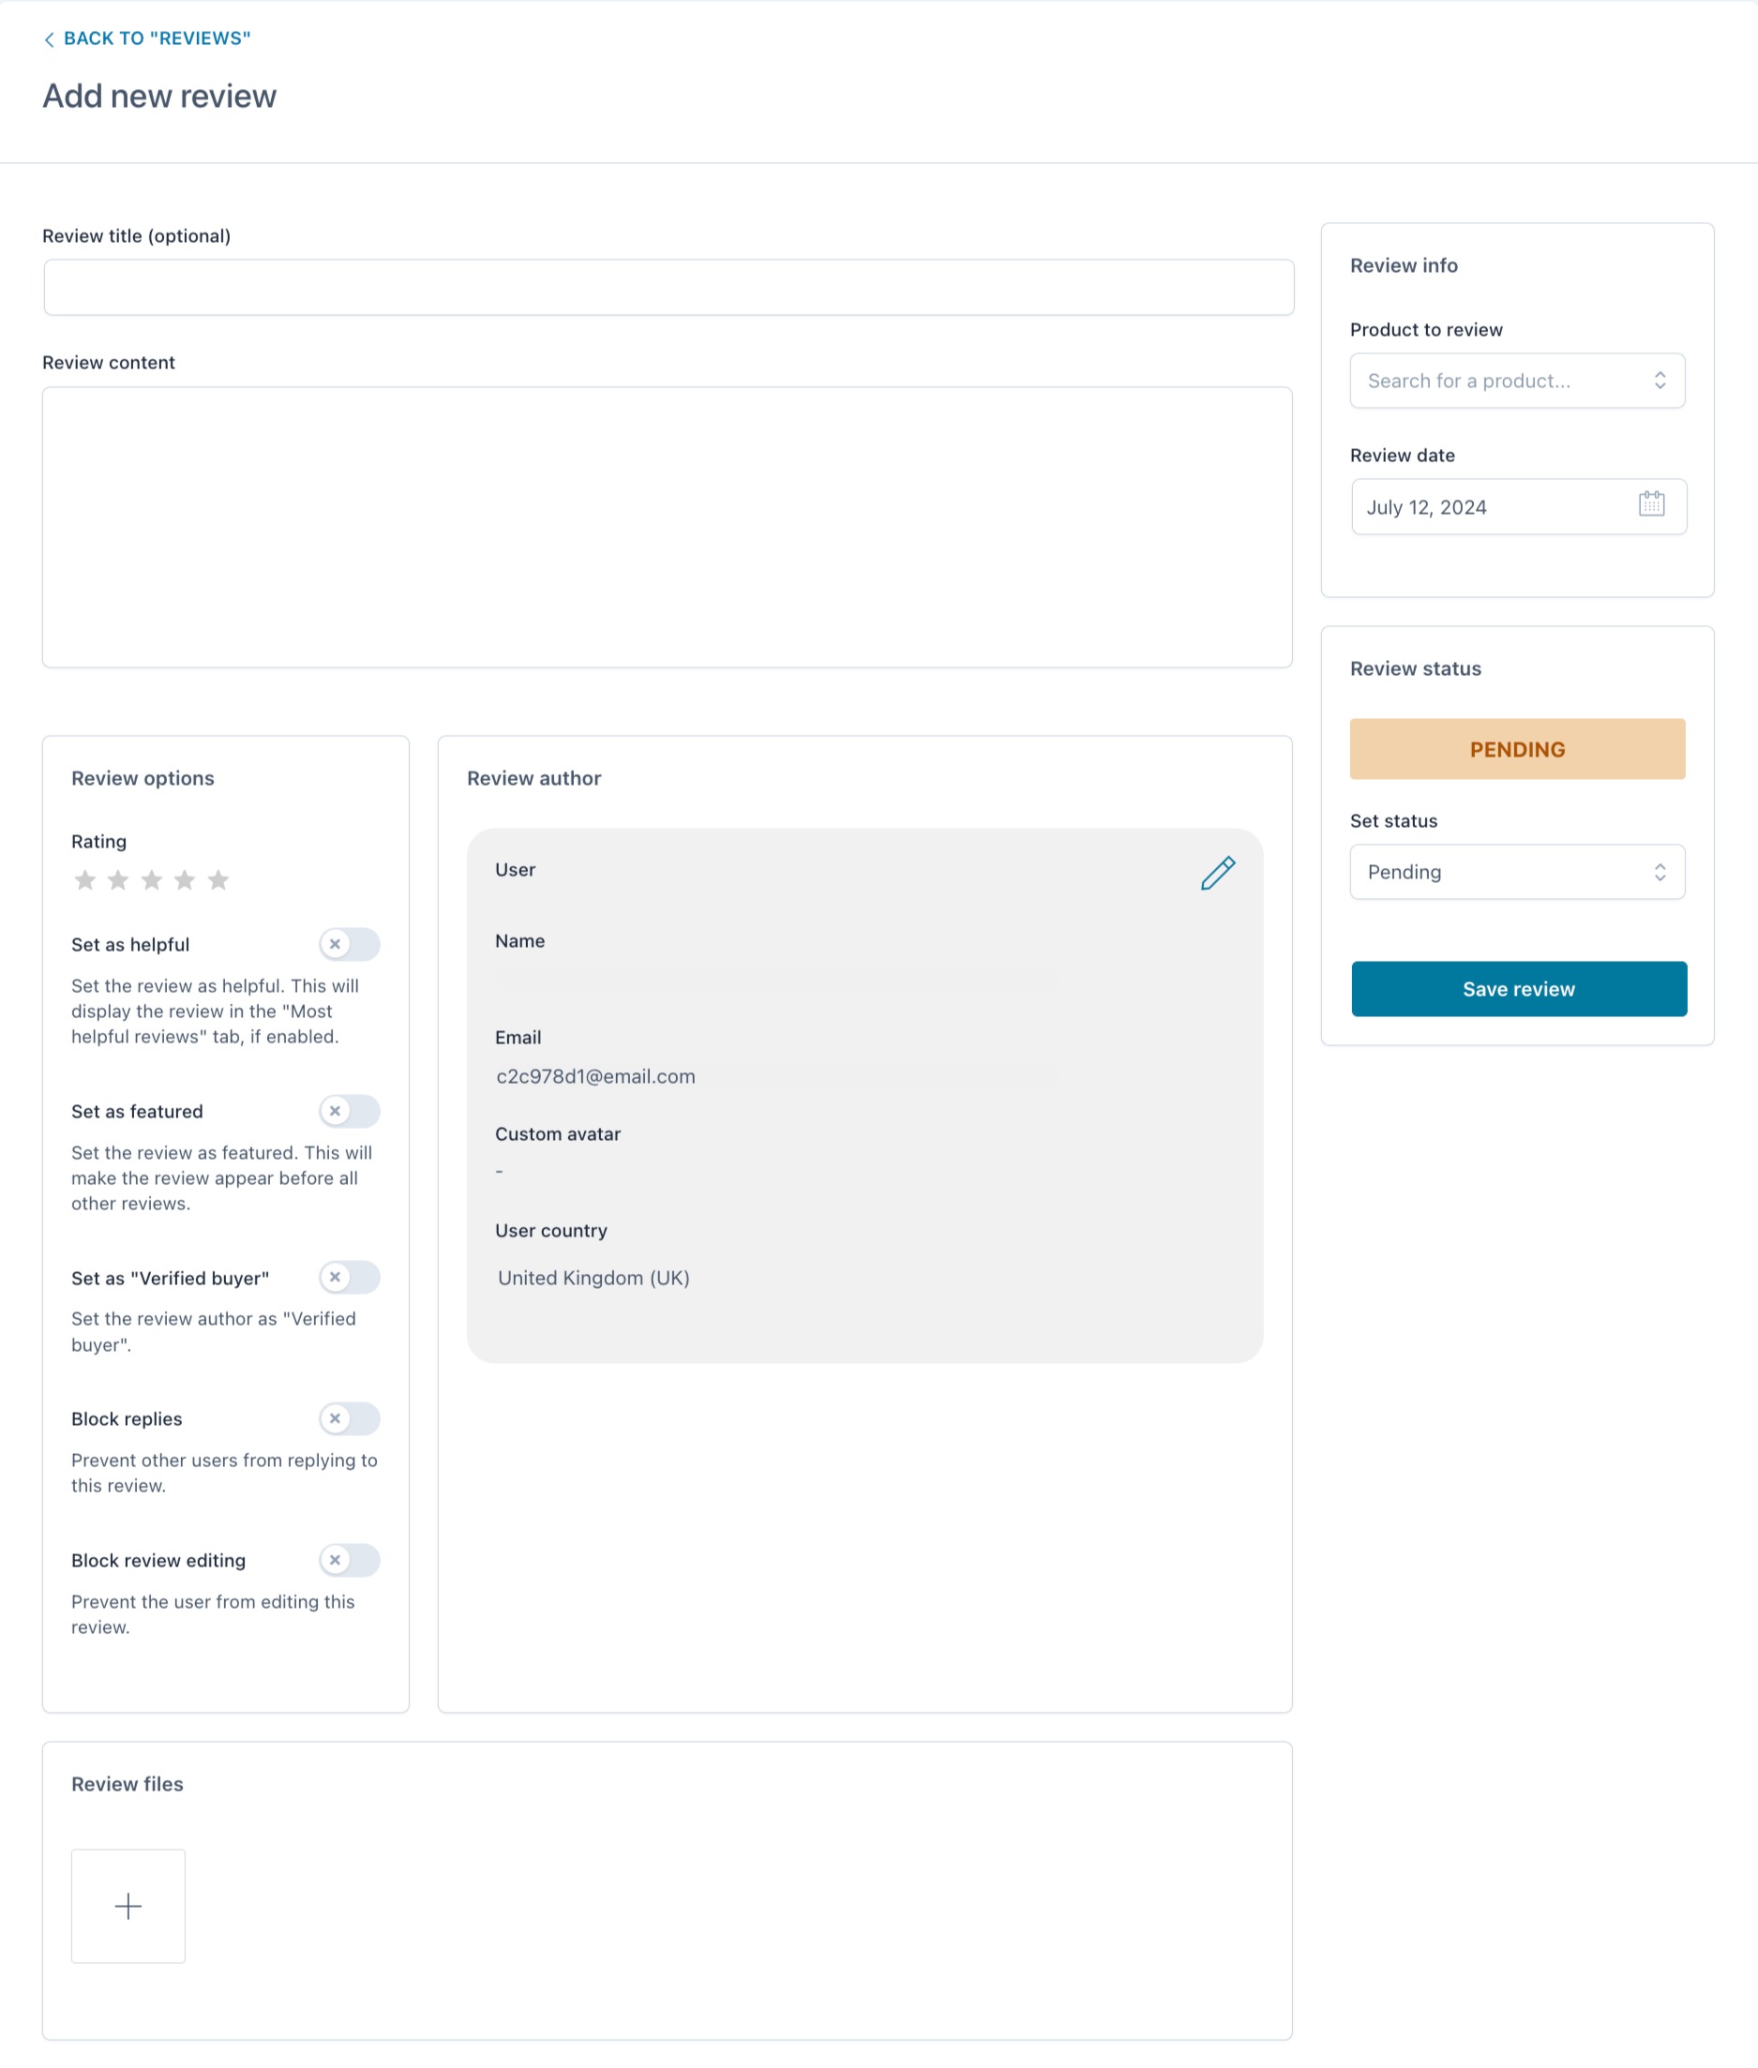Viewport: 1758px width, 2068px height.
Task: Click the Review files heading
Action: click(x=128, y=1784)
